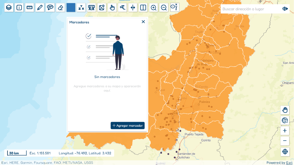Zoom out with the minus button

(x=285, y=141)
